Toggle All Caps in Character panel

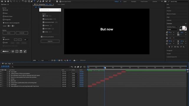[x=175, y=47]
